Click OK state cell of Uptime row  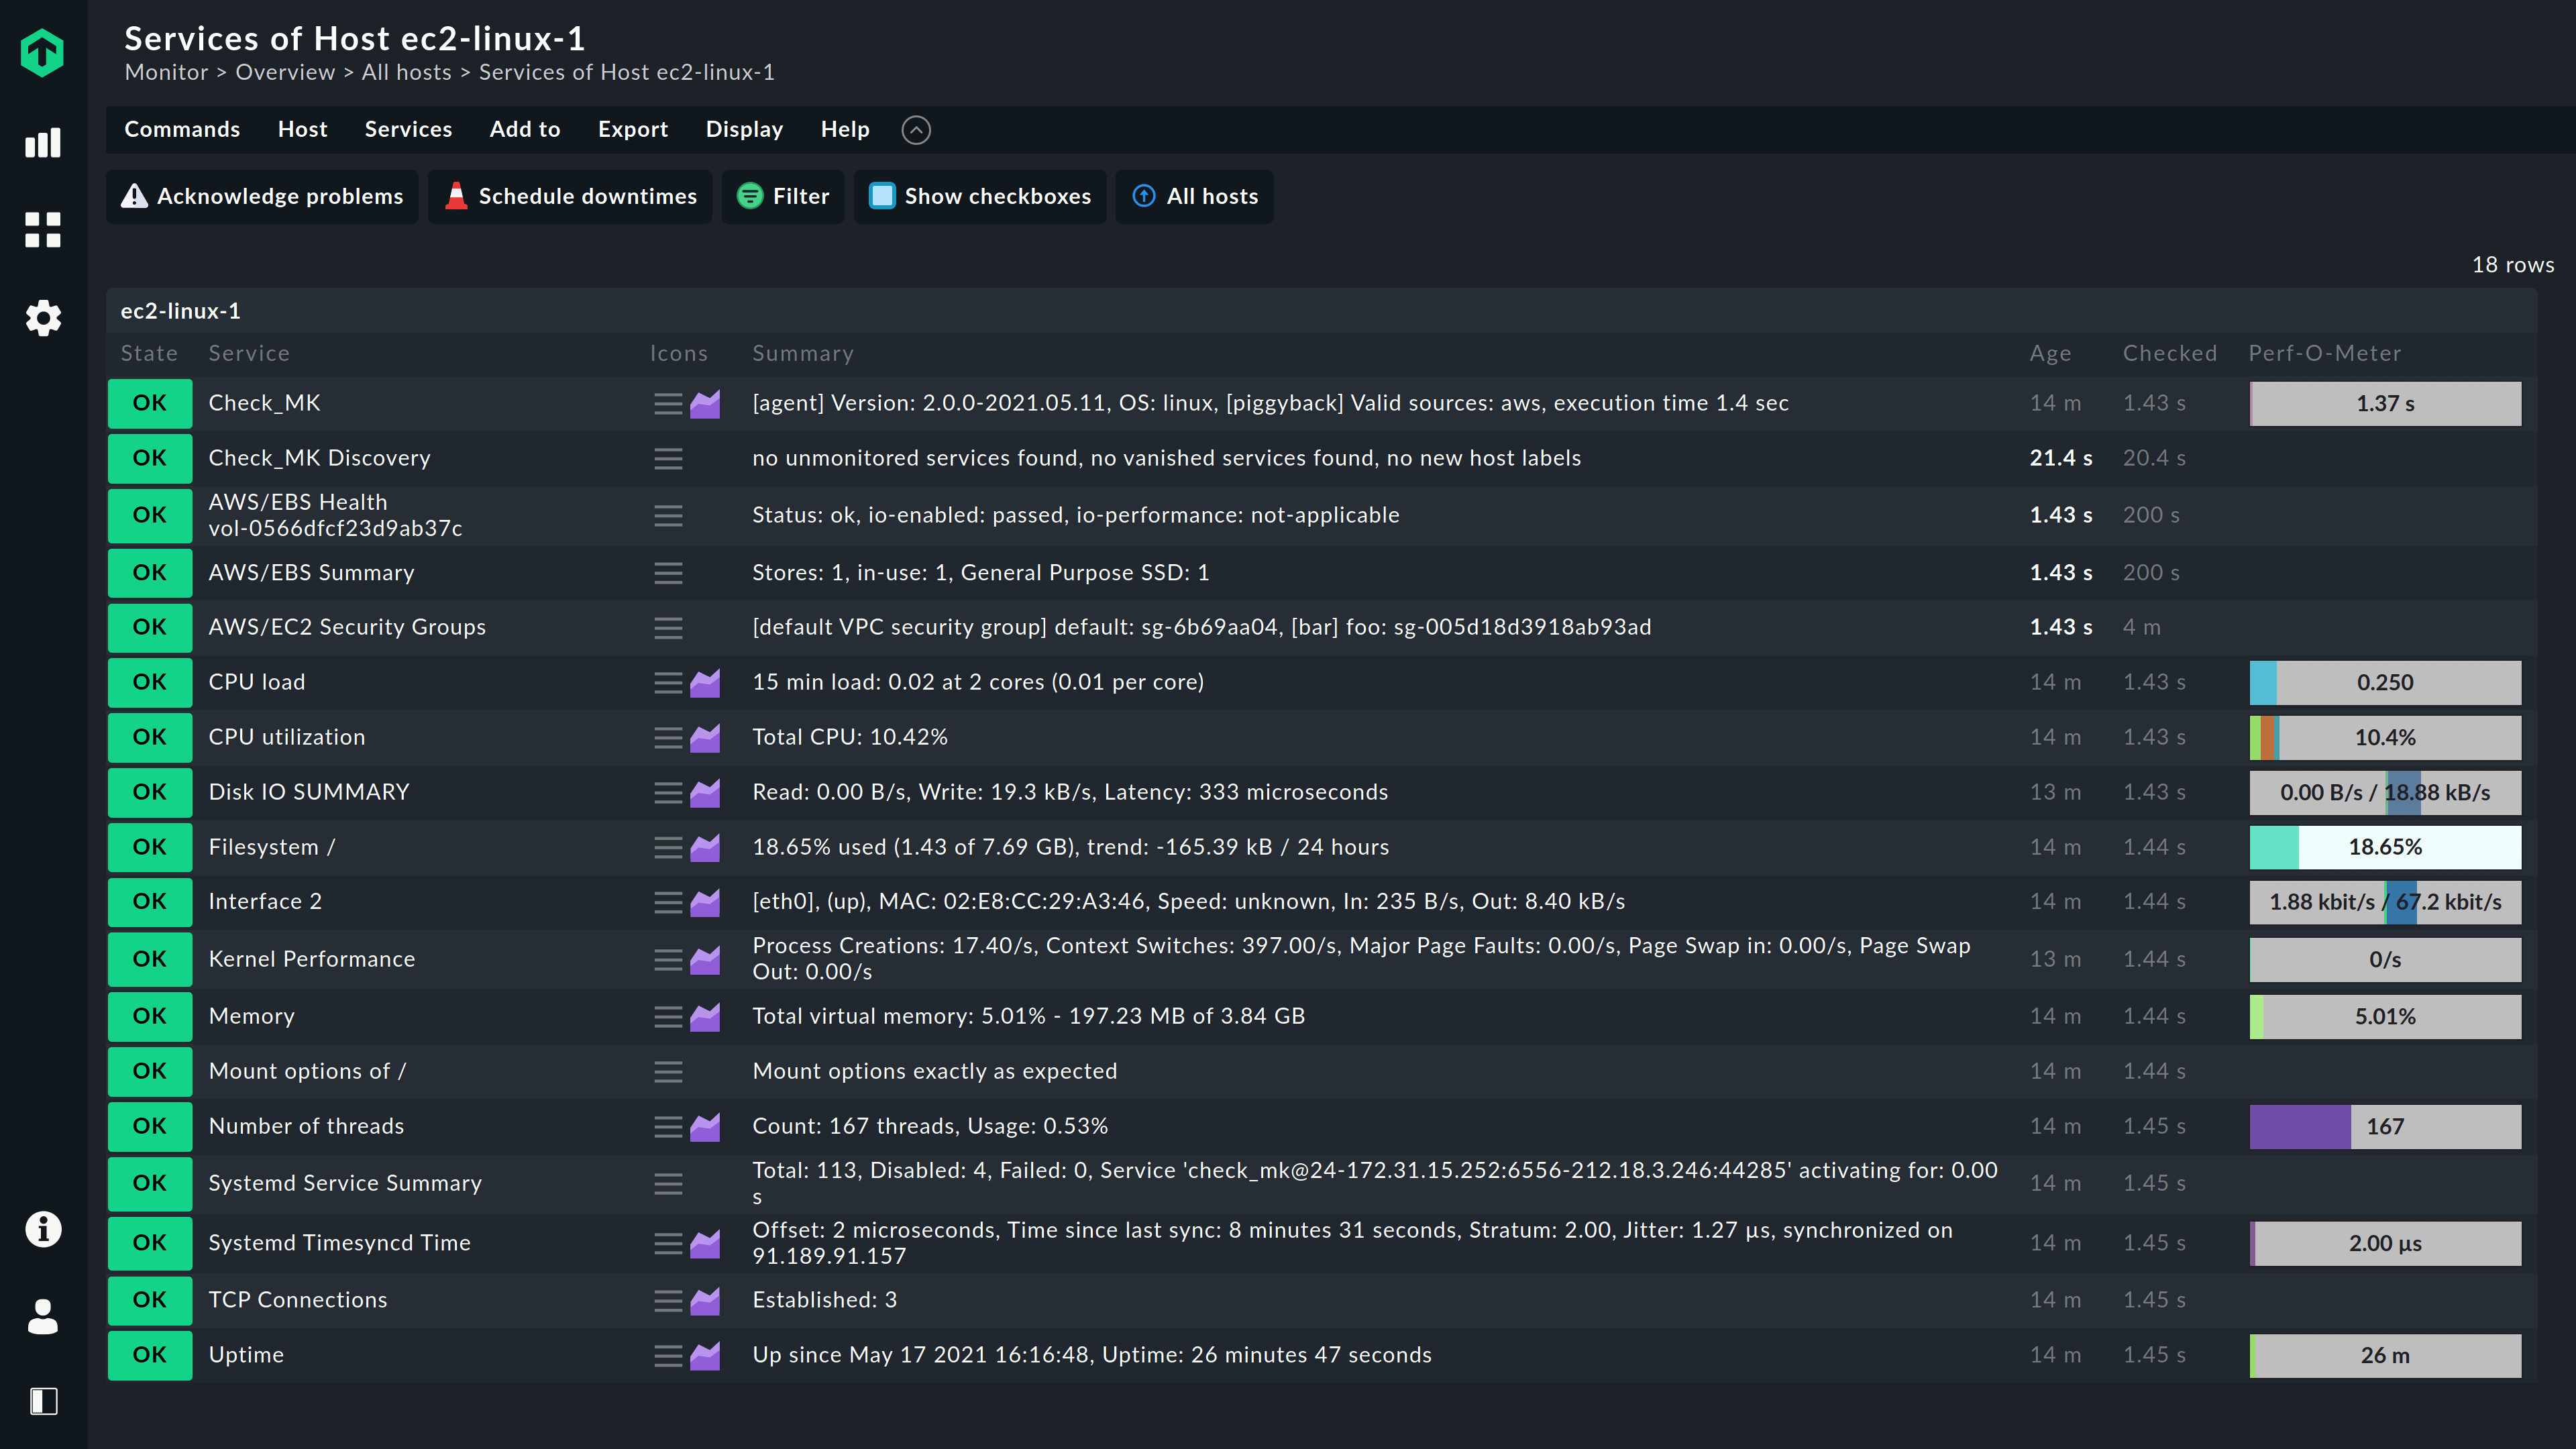[150, 1356]
